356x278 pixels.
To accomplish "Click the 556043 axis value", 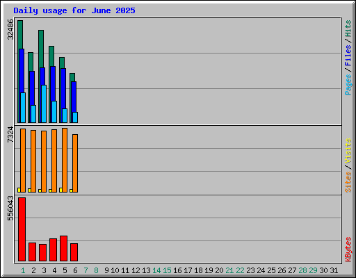I will point(10,208).
